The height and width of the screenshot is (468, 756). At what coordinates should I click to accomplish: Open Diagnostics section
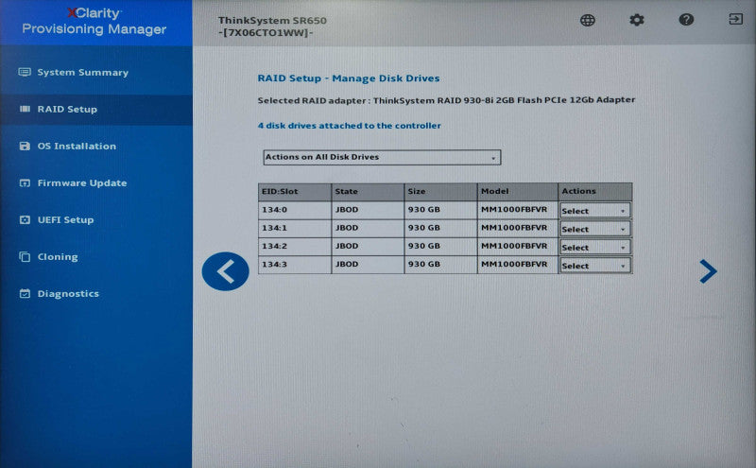click(68, 293)
